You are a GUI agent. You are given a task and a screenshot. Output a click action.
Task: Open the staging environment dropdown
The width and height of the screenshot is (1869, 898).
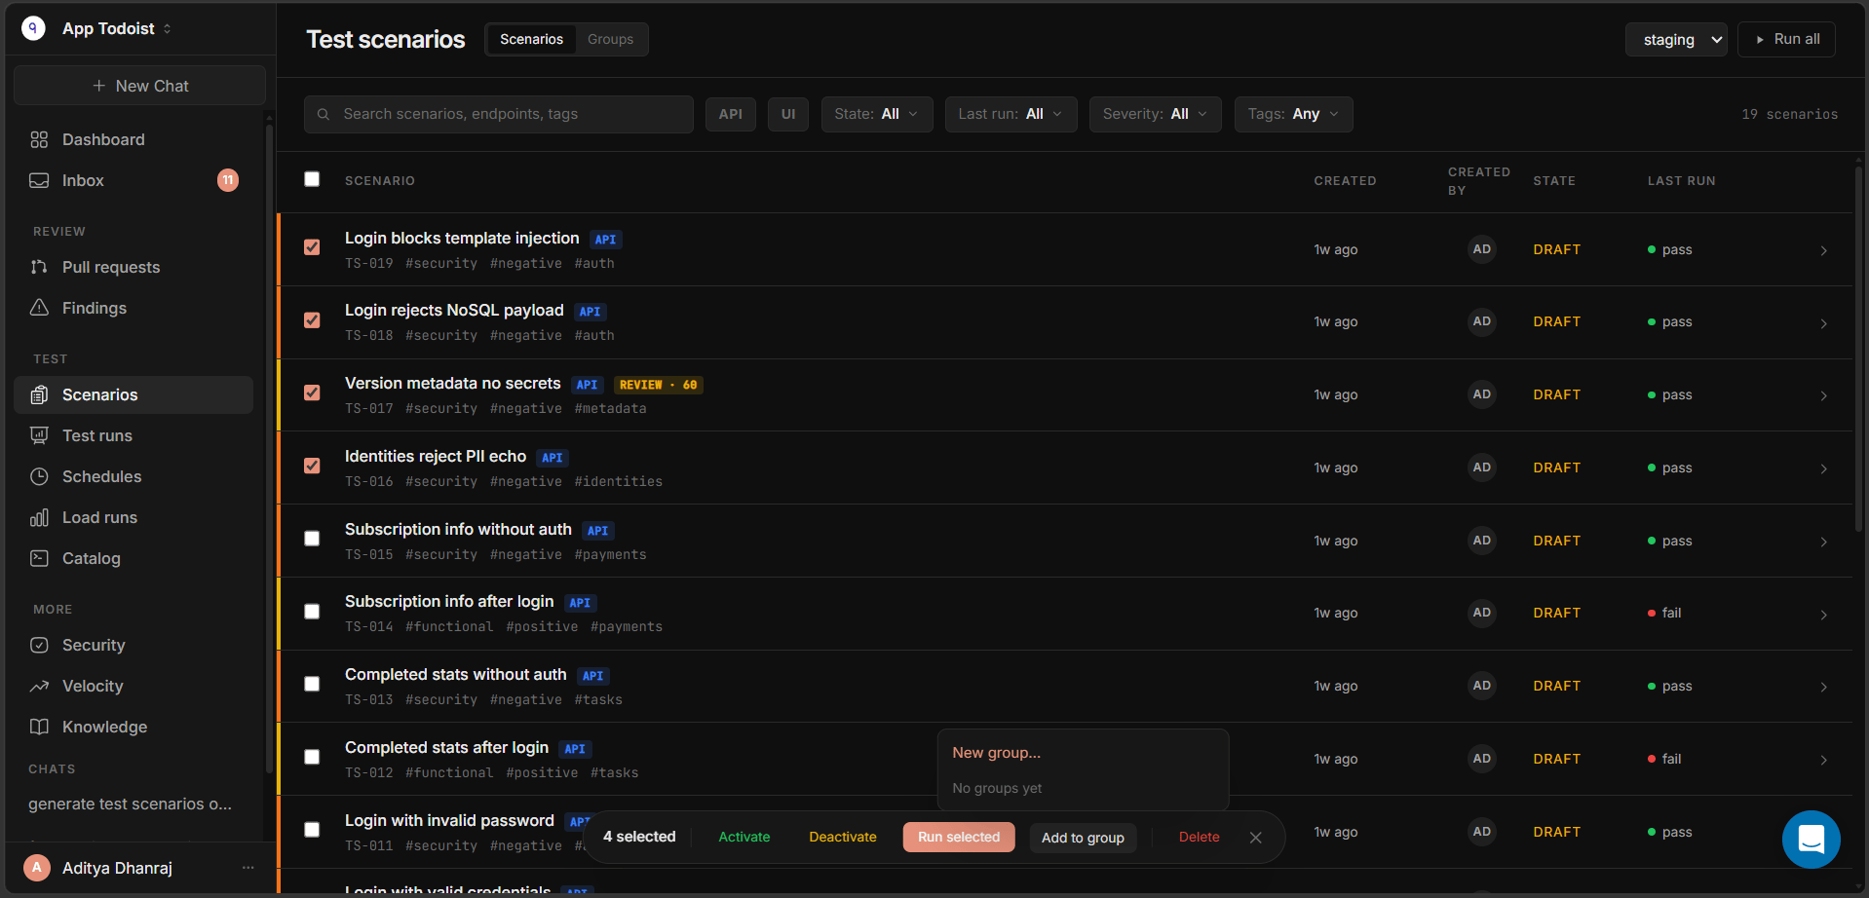1676,40
